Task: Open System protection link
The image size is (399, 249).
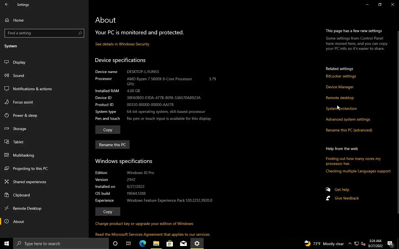Action: pos(341,108)
